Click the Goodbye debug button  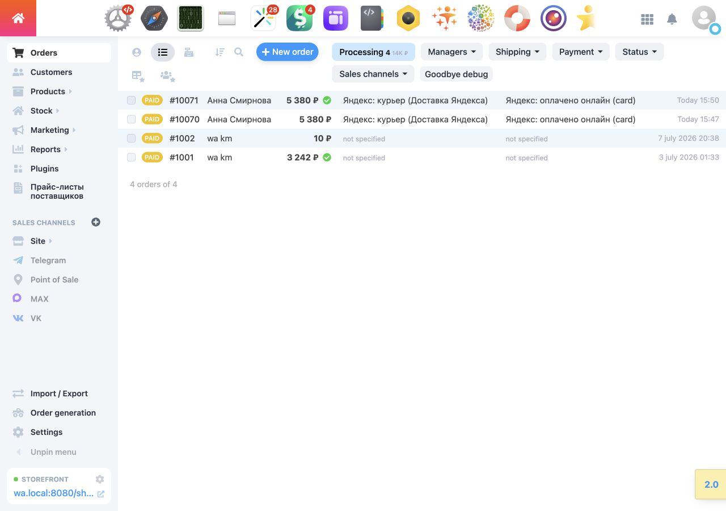coord(456,74)
